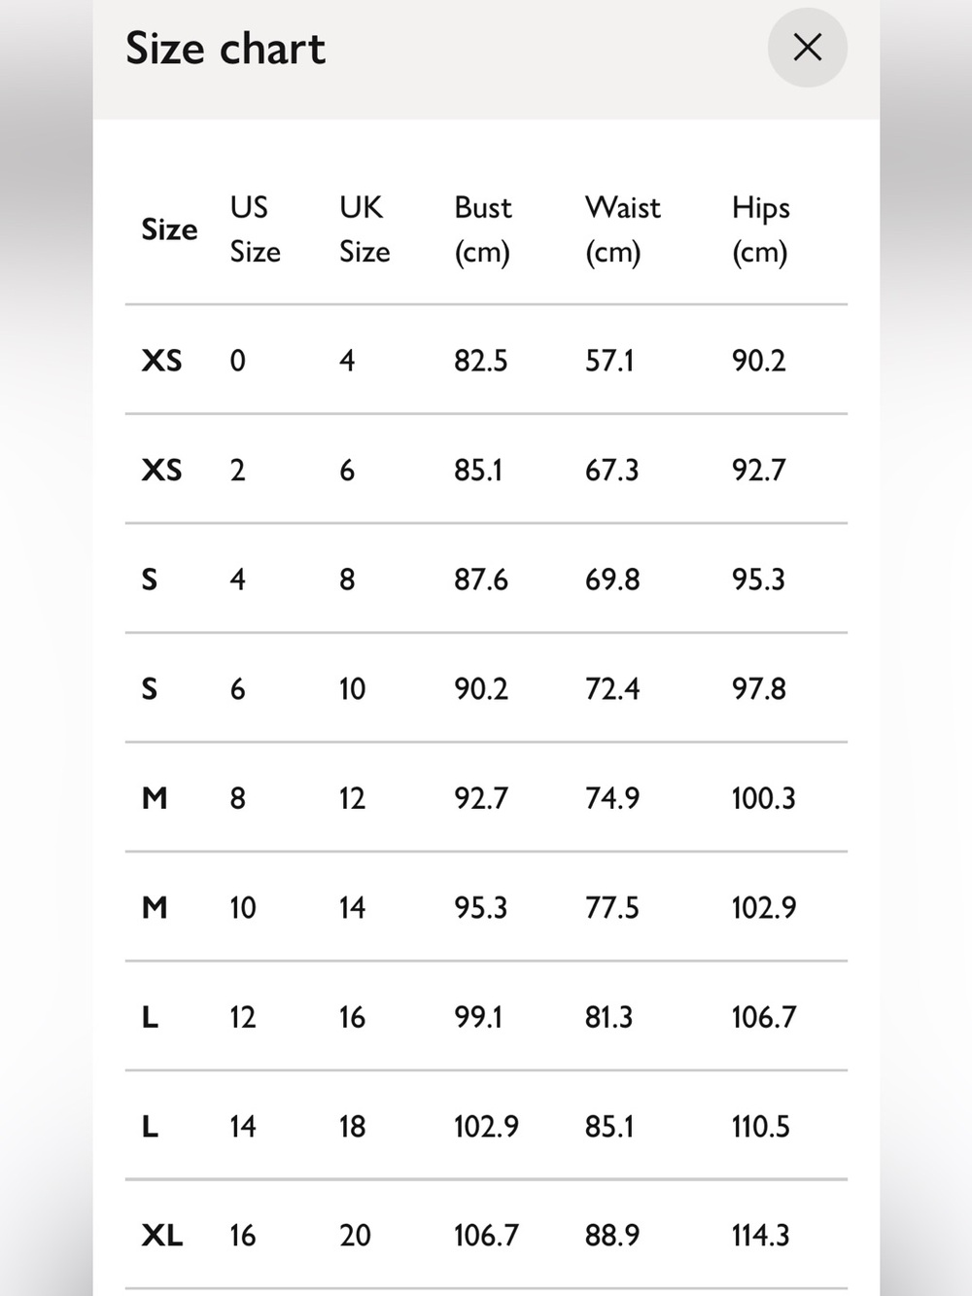Close the Size chart dialog
The width and height of the screenshot is (972, 1296).
(x=807, y=47)
